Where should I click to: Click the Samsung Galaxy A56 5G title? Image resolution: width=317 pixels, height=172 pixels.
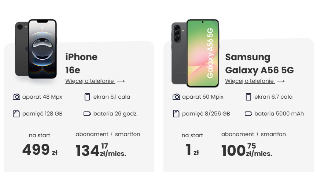259,63
